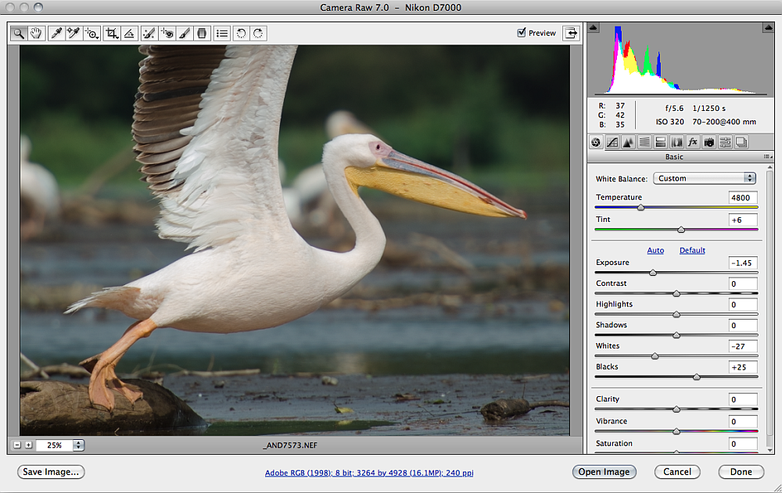This screenshot has height=493, width=782.
Task: Select the Straighten tool
Action: point(129,34)
